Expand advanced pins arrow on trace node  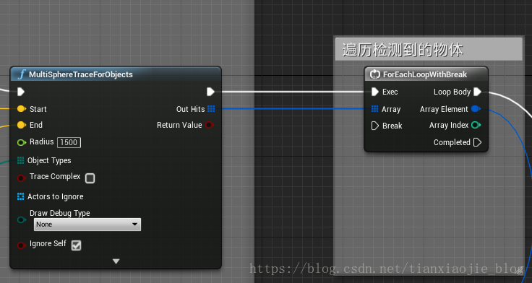click(x=116, y=261)
